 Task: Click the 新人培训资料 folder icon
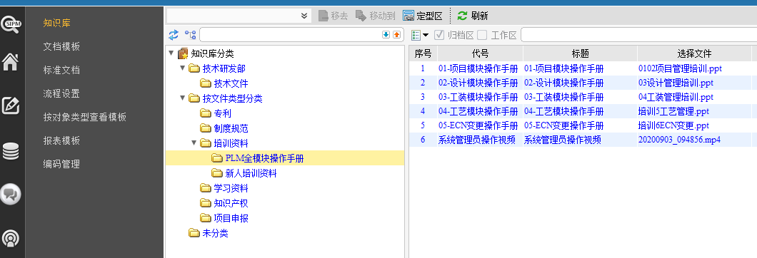point(217,173)
